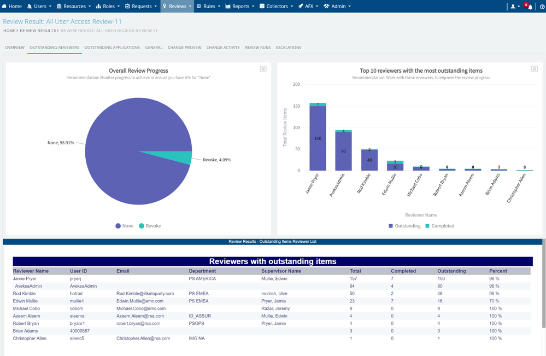Click the help question mark icon
546x356 pixels.
pos(542,7)
